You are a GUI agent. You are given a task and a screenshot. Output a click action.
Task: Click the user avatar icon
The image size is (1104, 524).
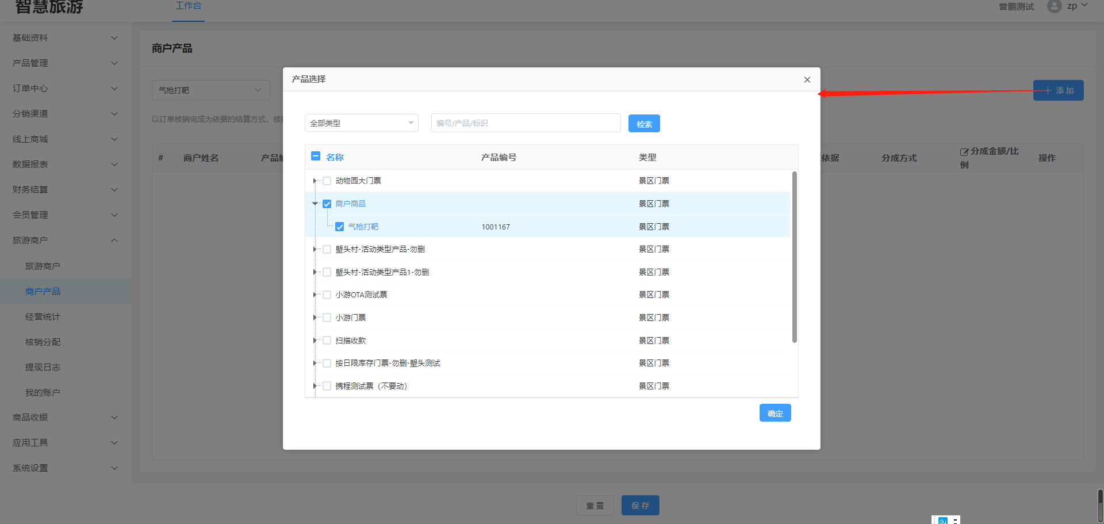click(x=1054, y=6)
